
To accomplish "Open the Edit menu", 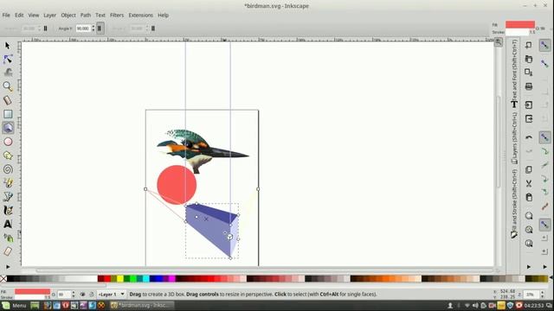I will point(19,16).
